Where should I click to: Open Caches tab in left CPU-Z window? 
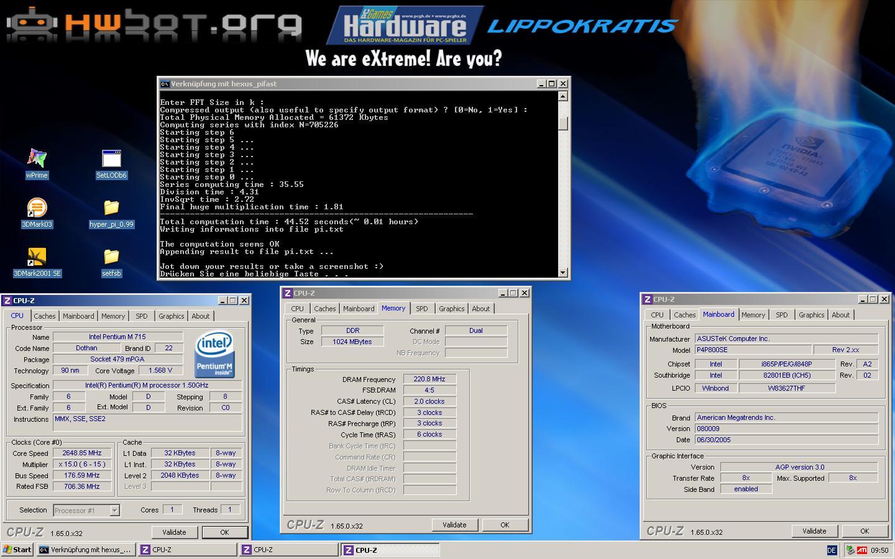coord(45,316)
